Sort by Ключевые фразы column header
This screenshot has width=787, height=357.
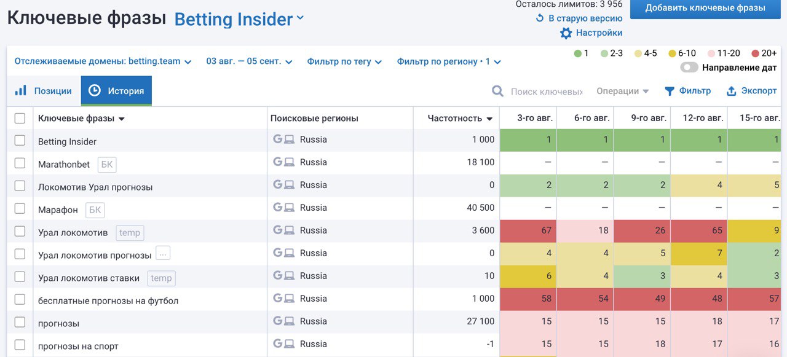[x=81, y=119]
